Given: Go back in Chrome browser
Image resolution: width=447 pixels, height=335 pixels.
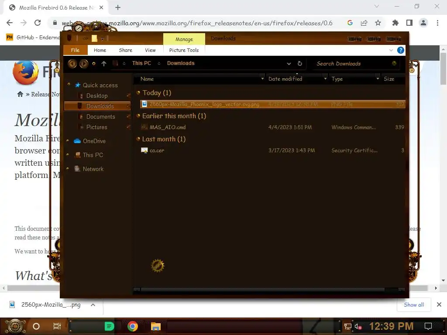Looking at the screenshot, I should [10, 23].
